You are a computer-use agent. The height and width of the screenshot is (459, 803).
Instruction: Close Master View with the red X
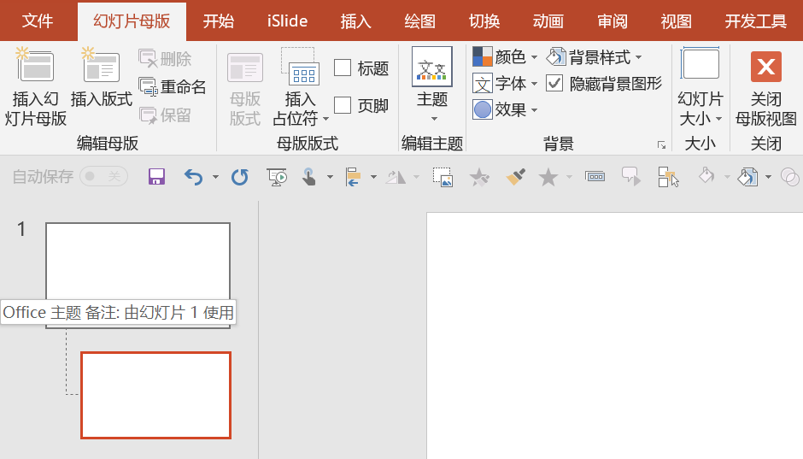tap(766, 67)
